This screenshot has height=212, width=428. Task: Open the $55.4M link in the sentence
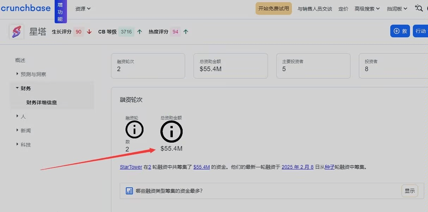click(202, 167)
